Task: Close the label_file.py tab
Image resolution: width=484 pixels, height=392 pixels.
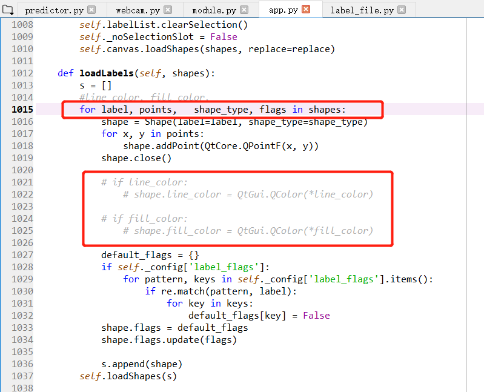Action: click(x=402, y=10)
